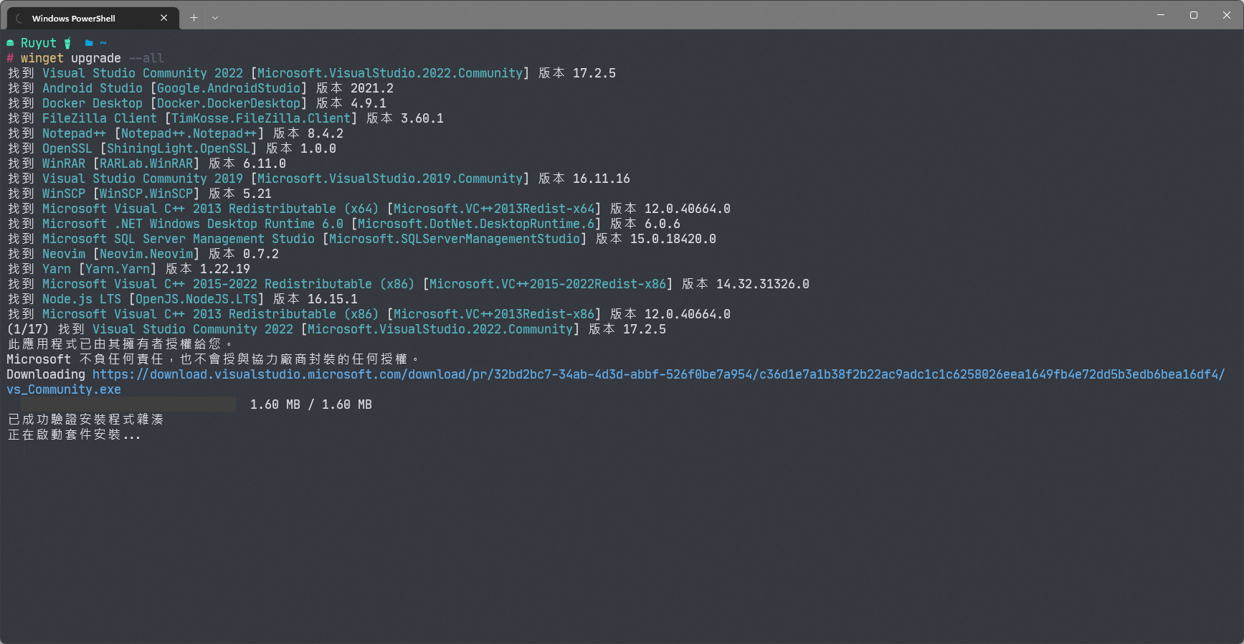The height and width of the screenshot is (644, 1244).
Task: Click the 'Yarn.Yarn' package ID
Action: tap(118, 269)
